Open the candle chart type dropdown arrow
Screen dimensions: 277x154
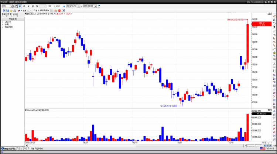pyautogui.click(x=21, y=11)
